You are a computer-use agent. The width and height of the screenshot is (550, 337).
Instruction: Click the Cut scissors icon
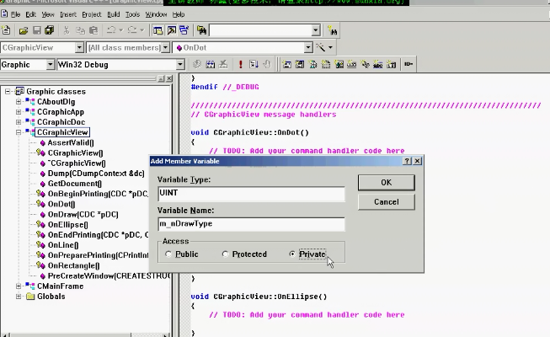pos(67,30)
